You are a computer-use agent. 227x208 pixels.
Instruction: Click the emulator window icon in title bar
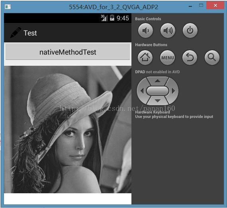[8, 7]
